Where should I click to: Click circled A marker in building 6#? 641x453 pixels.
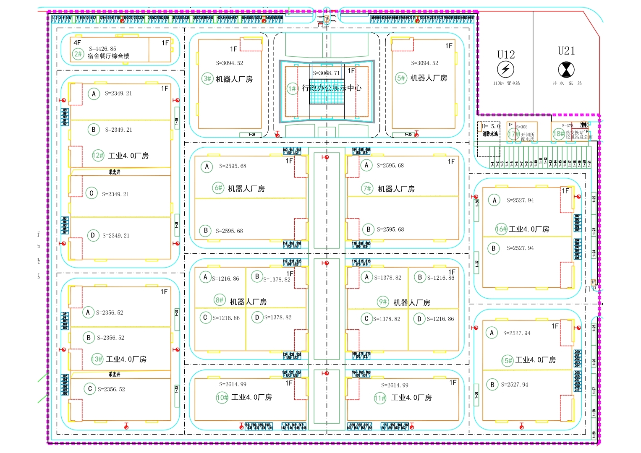point(207,166)
